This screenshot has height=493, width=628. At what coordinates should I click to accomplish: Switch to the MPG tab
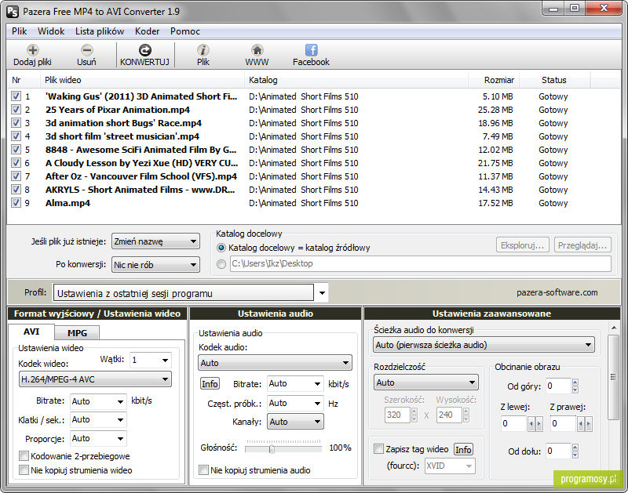point(77,333)
